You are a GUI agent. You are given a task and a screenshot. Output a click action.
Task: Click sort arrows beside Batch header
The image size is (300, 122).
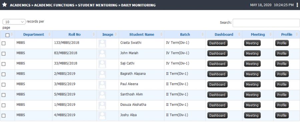[203, 34]
